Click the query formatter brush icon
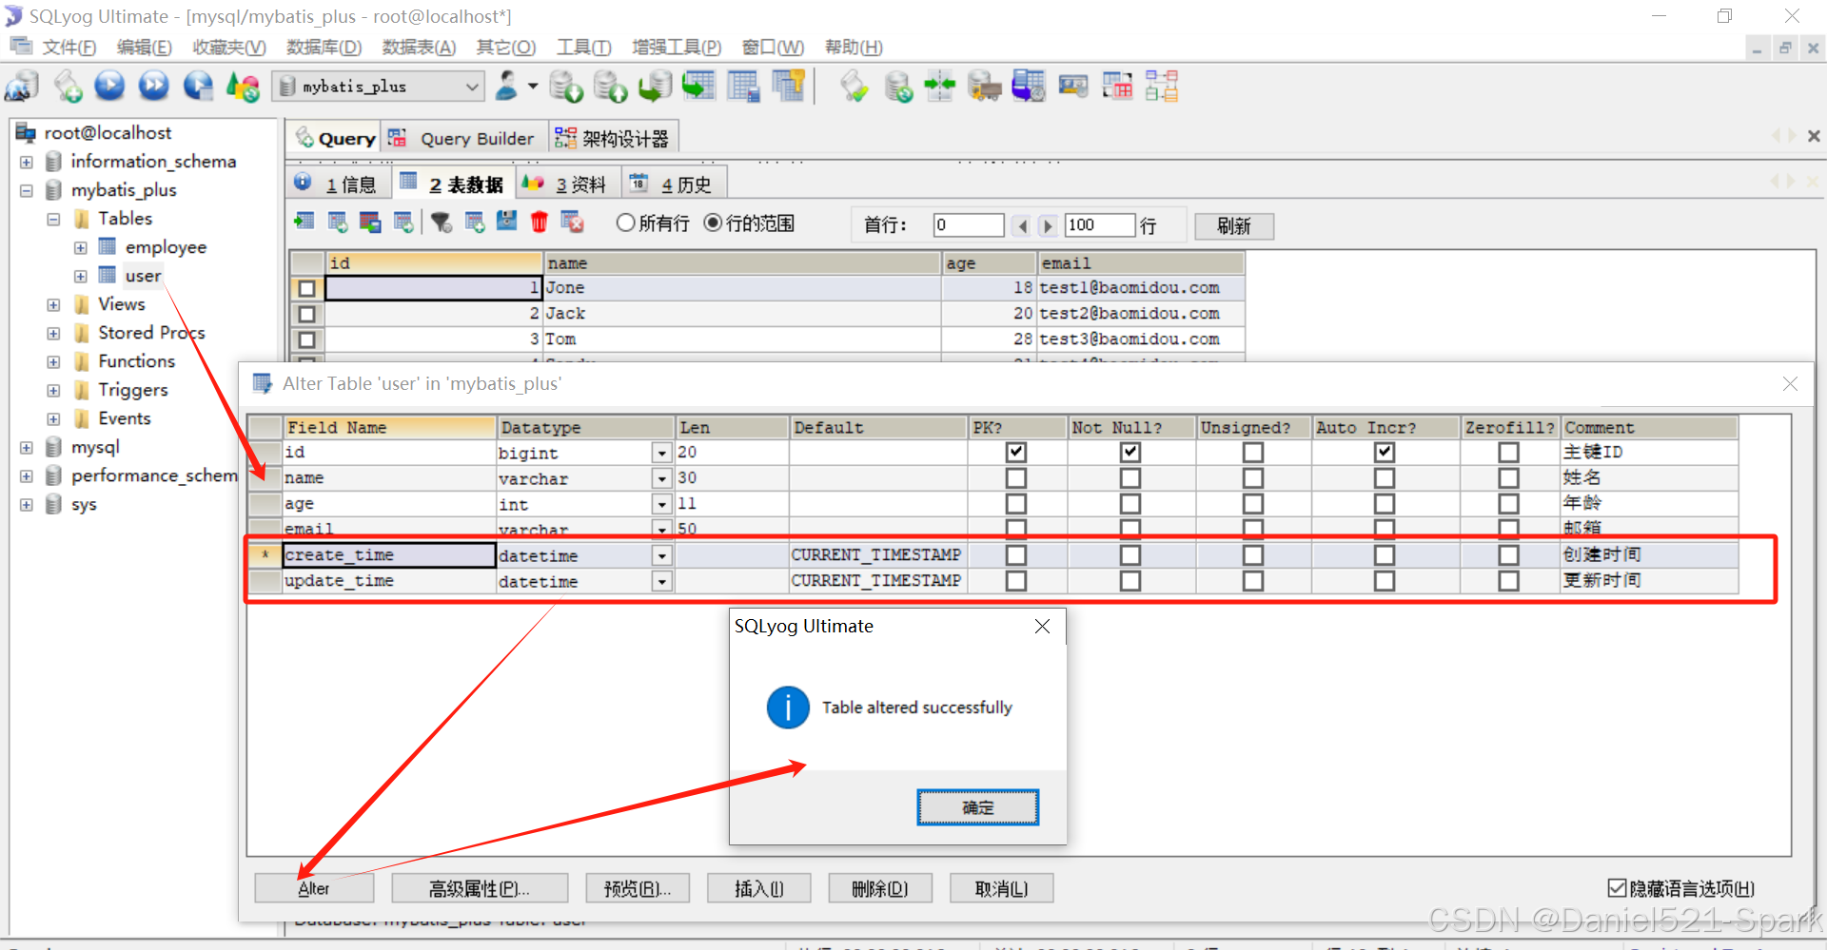 coord(854,87)
